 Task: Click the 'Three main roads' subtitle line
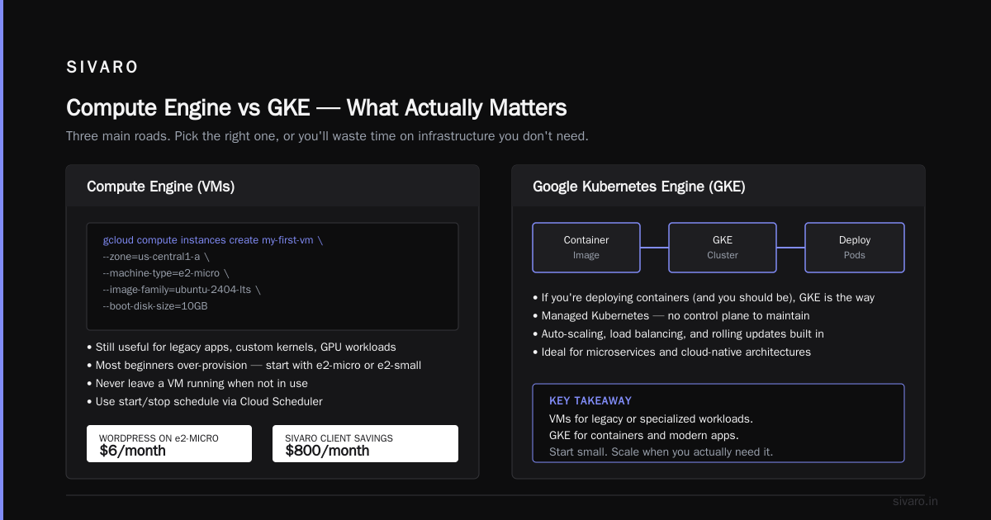click(x=327, y=136)
